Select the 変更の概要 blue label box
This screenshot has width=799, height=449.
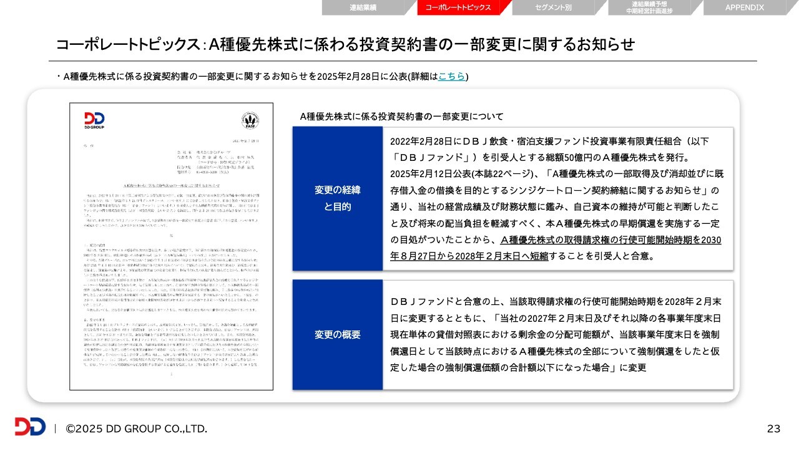[338, 335]
